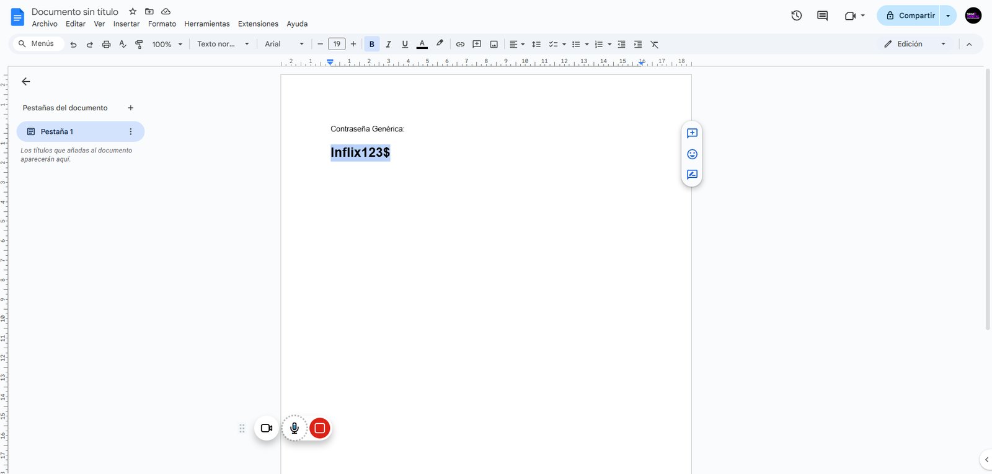Insert a link with the chain icon
Image resolution: width=992 pixels, height=474 pixels.
(x=460, y=44)
